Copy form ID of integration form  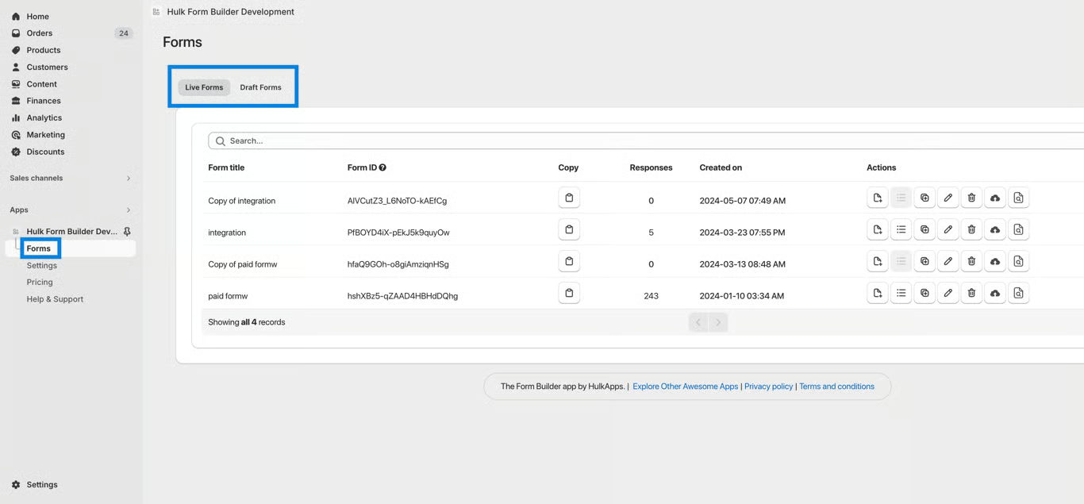point(569,229)
